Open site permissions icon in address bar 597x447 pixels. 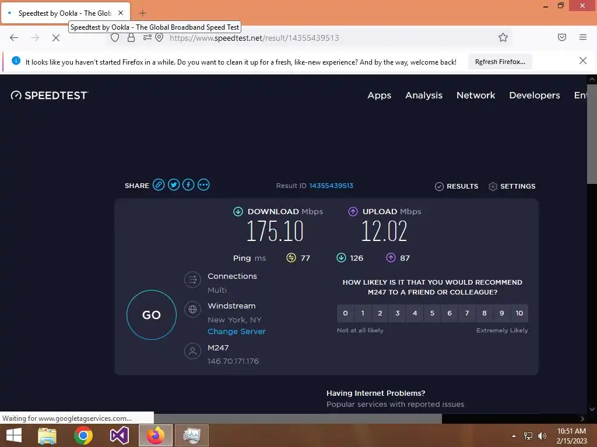148,38
